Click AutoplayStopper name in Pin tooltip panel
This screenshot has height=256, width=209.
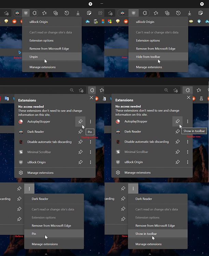tap(39, 122)
